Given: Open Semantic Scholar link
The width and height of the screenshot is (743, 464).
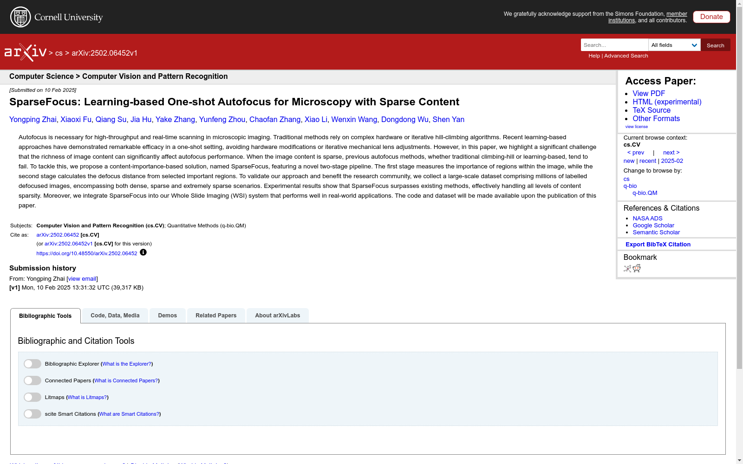Looking at the screenshot, I should pos(656,232).
